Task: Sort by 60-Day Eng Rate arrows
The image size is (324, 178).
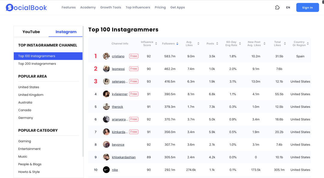Action: [240, 44]
